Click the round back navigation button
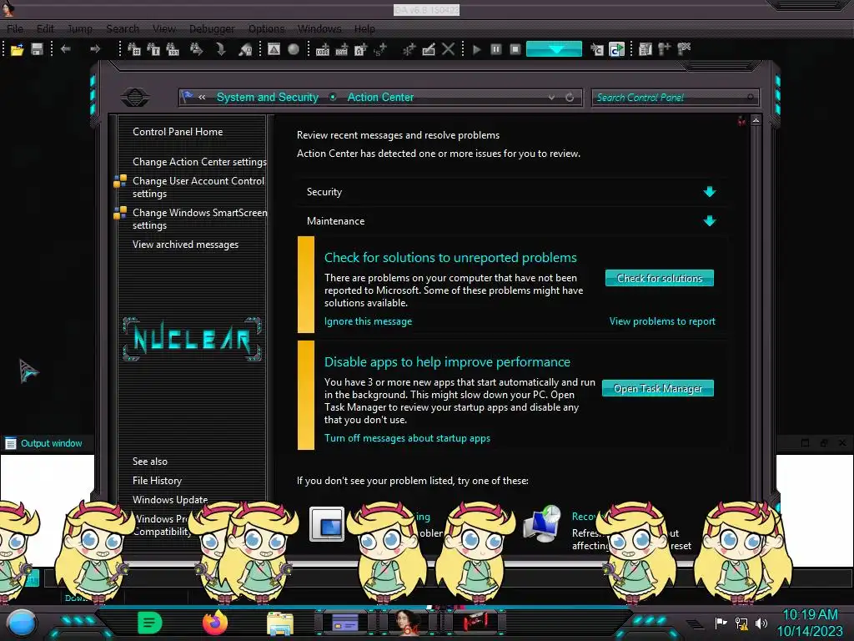854x641 pixels. point(135,98)
